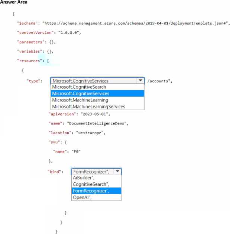230x234 pixels.
Task: Click "F0" sku name value
Action: click(x=76, y=152)
